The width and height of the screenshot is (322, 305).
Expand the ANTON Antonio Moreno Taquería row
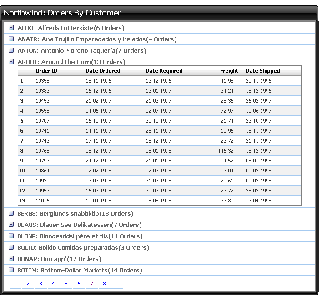(11, 50)
